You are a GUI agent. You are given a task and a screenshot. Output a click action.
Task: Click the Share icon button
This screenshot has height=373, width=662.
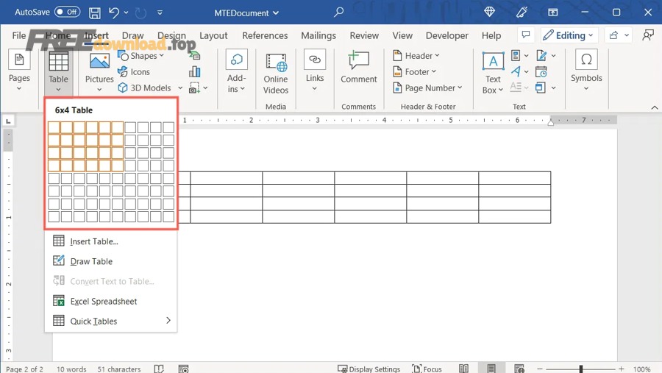click(x=613, y=35)
